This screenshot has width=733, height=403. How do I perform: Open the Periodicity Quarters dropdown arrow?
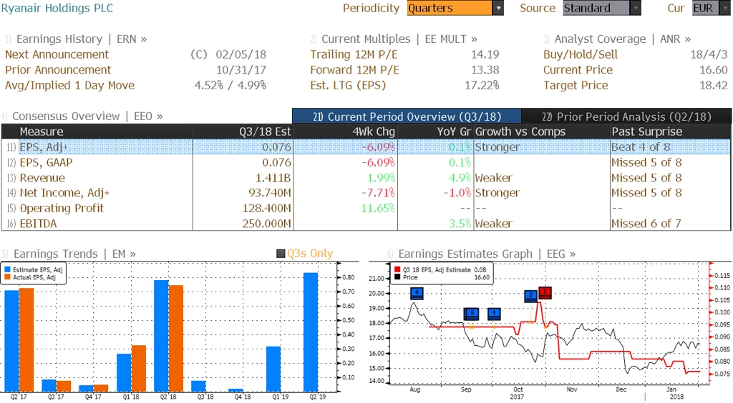point(498,8)
